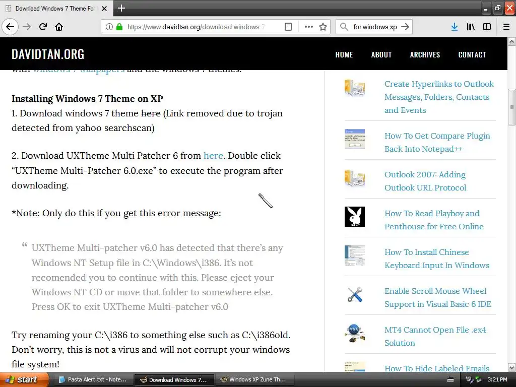516x387 pixels.
Task: Click the Chinese Keyboard Input article thumbnail
Action: point(354,255)
